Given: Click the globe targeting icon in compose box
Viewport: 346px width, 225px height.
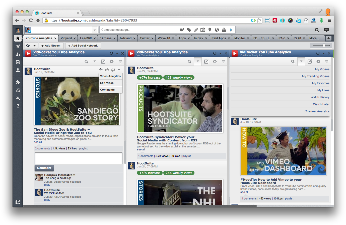Looking at the screenshot, I should 217,30.
